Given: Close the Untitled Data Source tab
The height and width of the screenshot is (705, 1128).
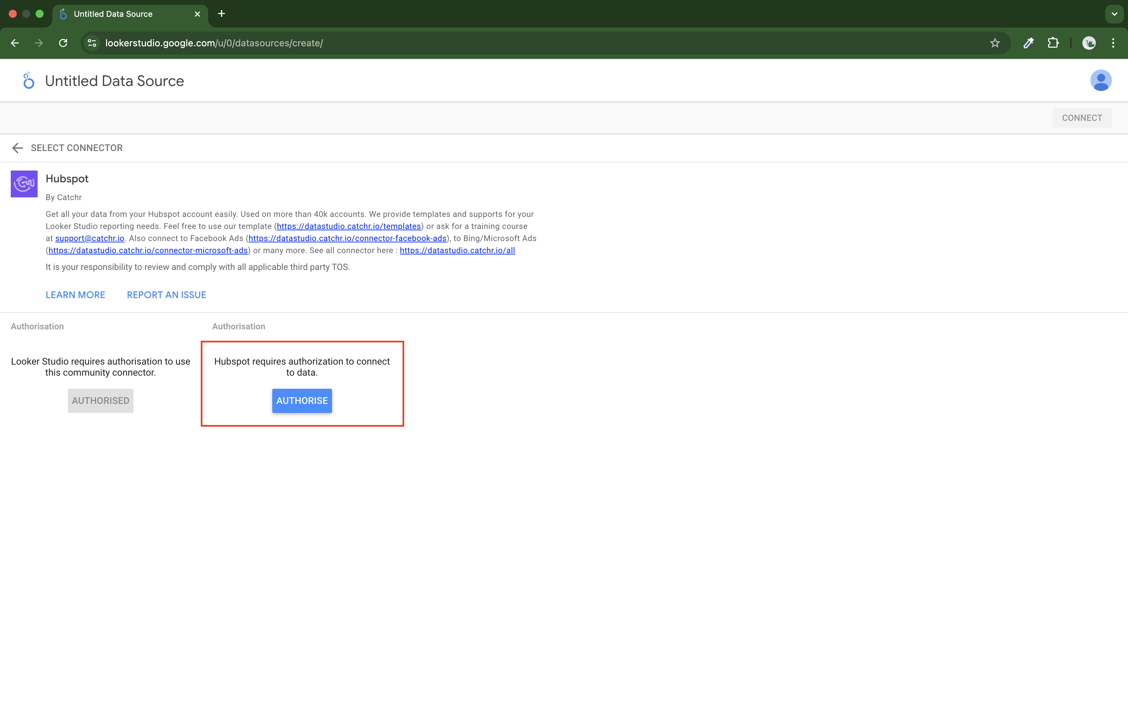Looking at the screenshot, I should coord(197,14).
